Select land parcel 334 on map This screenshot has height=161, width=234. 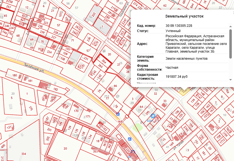[24, 154]
